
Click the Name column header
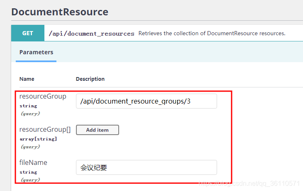click(27, 79)
